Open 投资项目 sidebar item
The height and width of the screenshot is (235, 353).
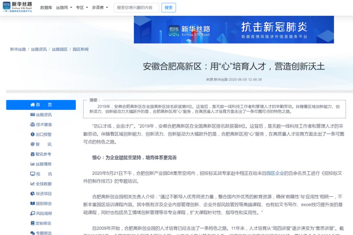click(x=44, y=194)
